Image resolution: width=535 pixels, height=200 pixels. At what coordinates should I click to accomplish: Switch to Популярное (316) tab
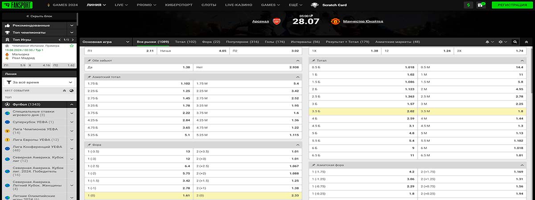point(242,42)
